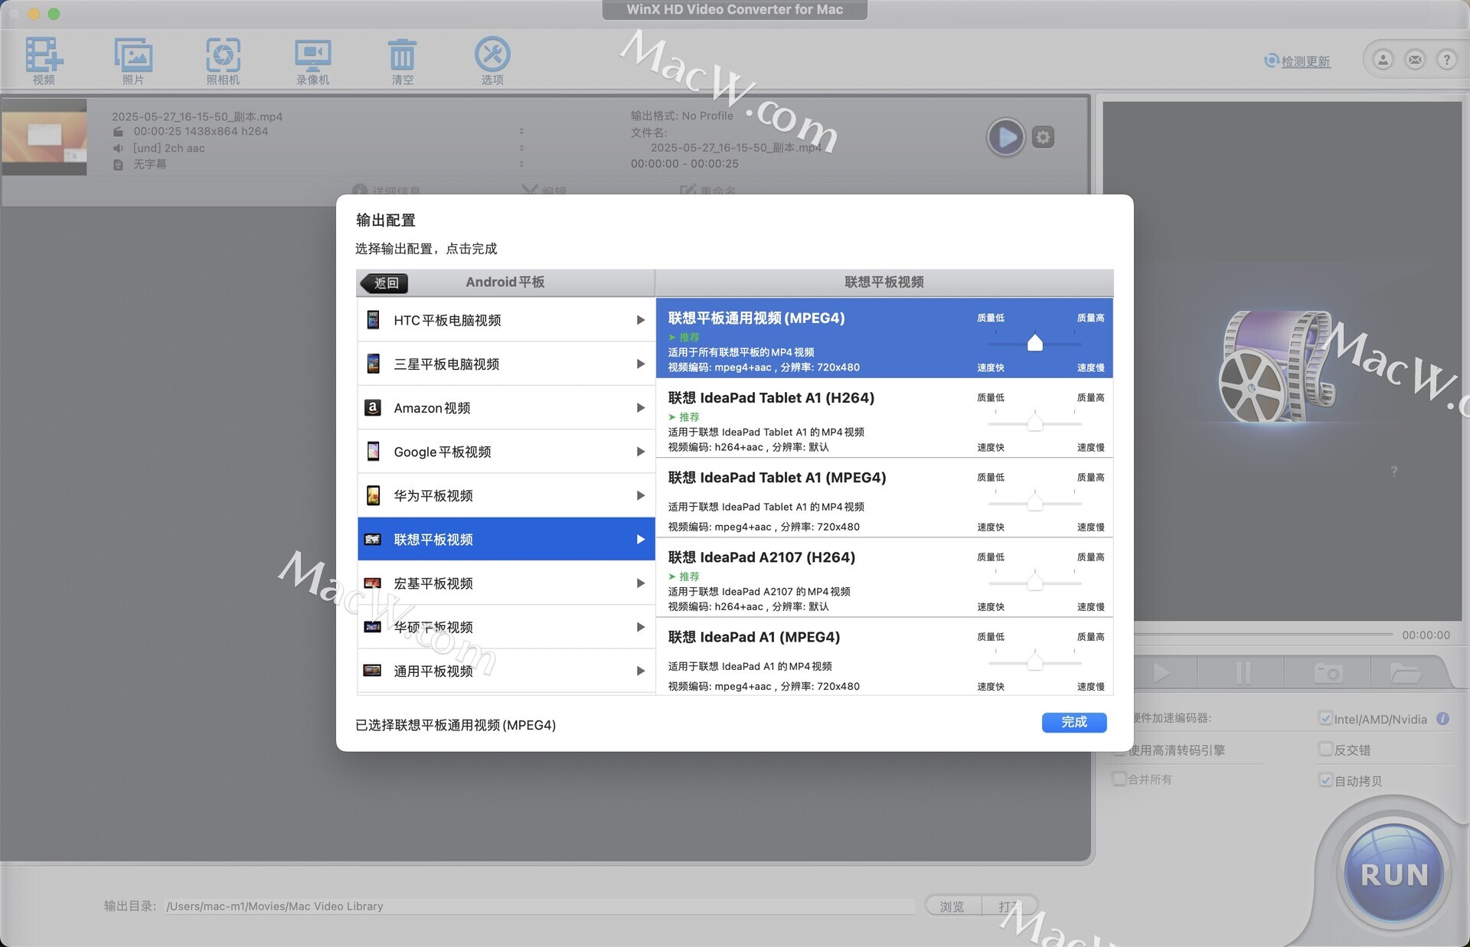Open the screen Recorder tool
Image resolution: width=1470 pixels, height=947 pixels.
312,55
